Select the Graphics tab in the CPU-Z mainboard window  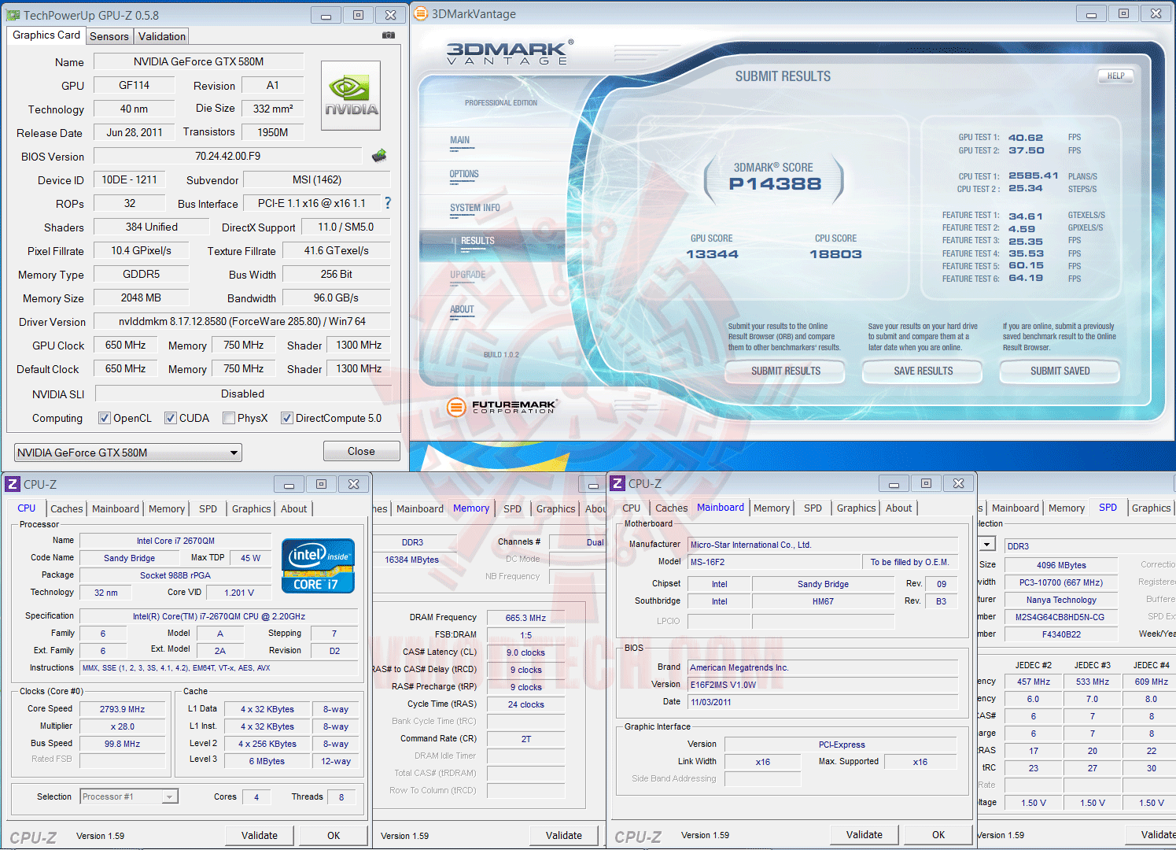click(x=857, y=508)
